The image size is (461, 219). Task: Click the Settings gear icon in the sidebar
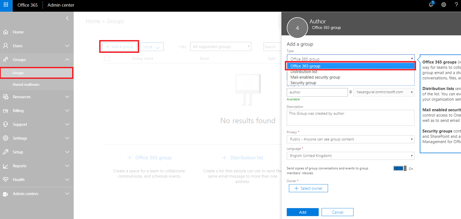click(x=6, y=138)
